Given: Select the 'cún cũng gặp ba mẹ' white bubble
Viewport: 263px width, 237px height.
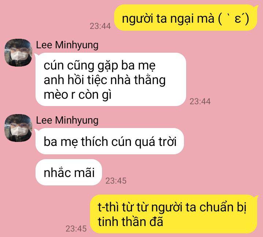Looking at the screenshot, I should pyautogui.click(x=111, y=79).
